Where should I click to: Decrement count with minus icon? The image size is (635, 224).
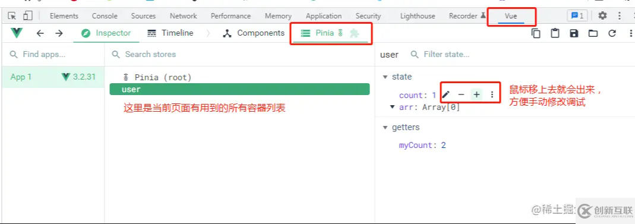(x=461, y=94)
